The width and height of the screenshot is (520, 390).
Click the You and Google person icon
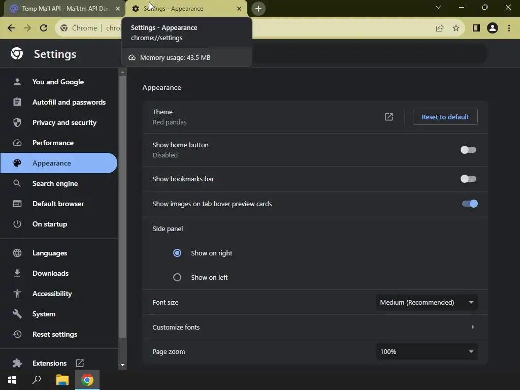pyautogui.click(x=17, y=82)
